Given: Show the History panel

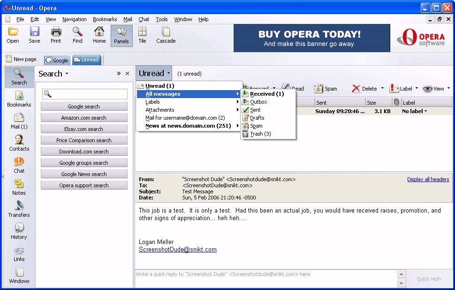Looking at the screenshot, I should [19, 231].
